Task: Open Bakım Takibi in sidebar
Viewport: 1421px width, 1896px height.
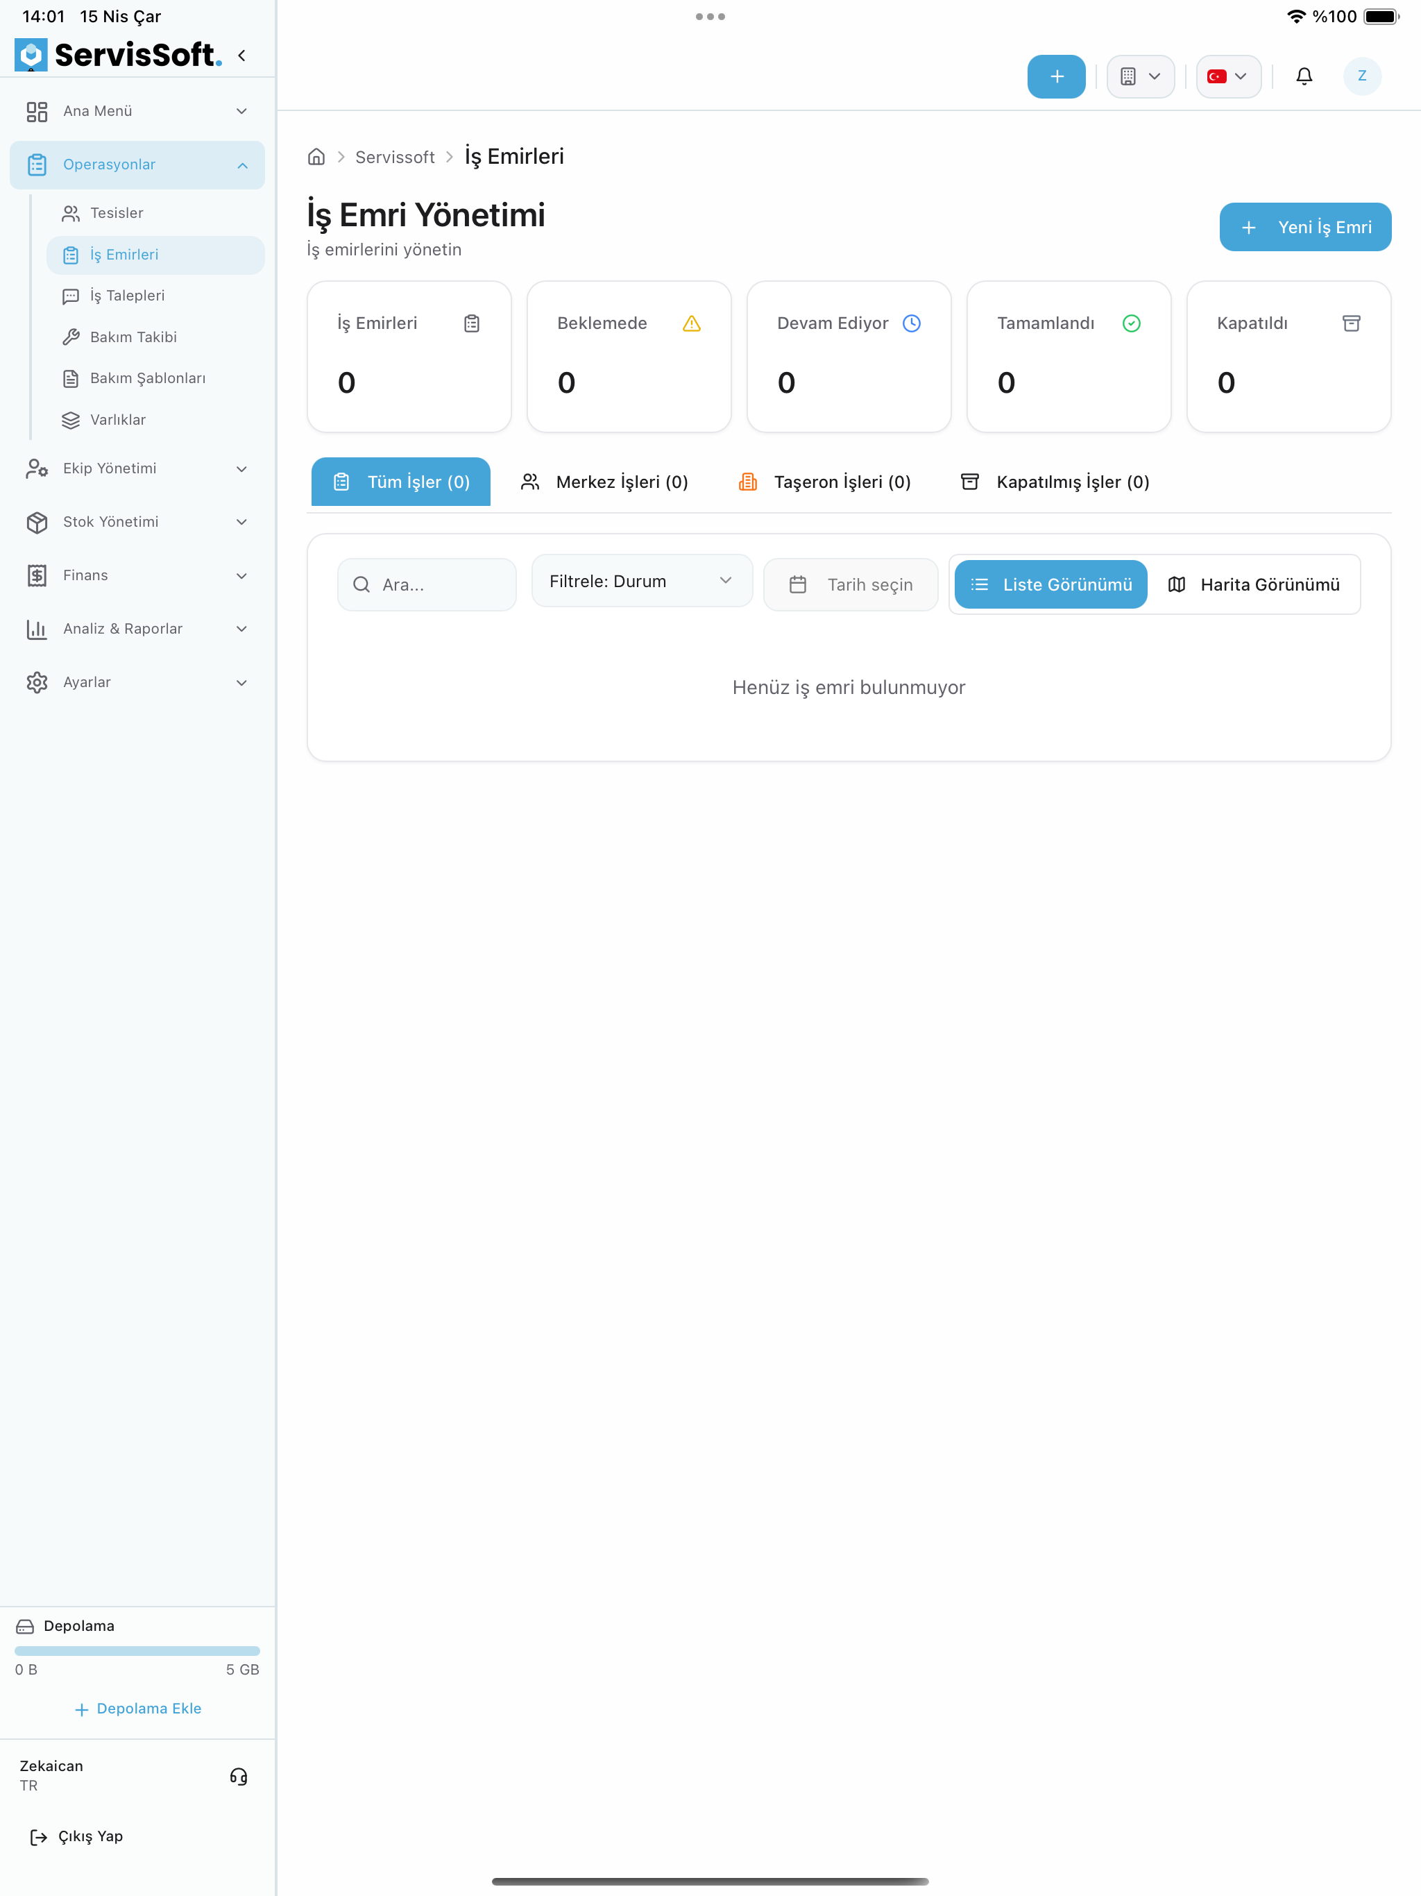Action: (x=155, y=337)
